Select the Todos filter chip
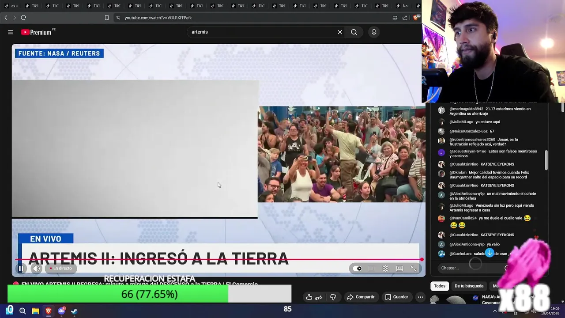This screenshot has width=565, height=318. point(440,286)
